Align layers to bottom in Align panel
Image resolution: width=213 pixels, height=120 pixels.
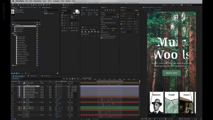(98, 32)
